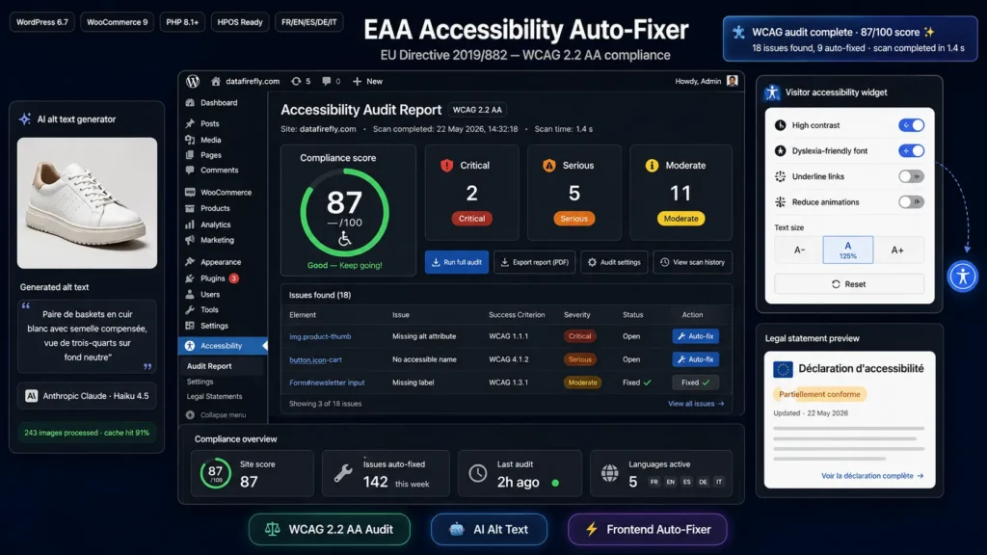Click the Analytics bar chart icon
Viewport: 987px width, 555px height.
tap(190, 224)
